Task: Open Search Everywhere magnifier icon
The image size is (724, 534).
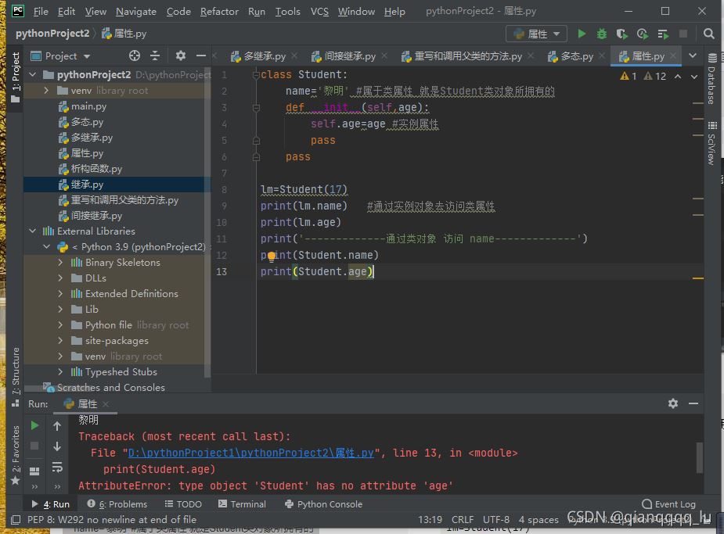Action: 708,34
